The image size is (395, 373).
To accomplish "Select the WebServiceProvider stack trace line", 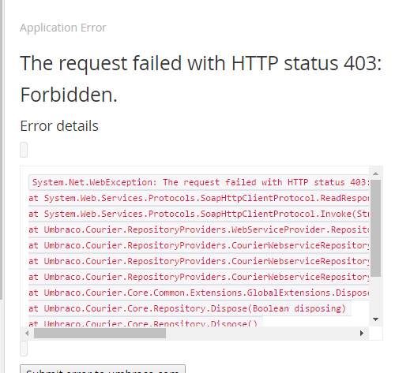I will 199,229.
